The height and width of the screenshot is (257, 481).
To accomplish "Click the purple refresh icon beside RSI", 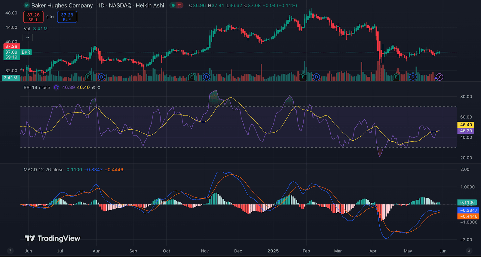I will point(56,88).
